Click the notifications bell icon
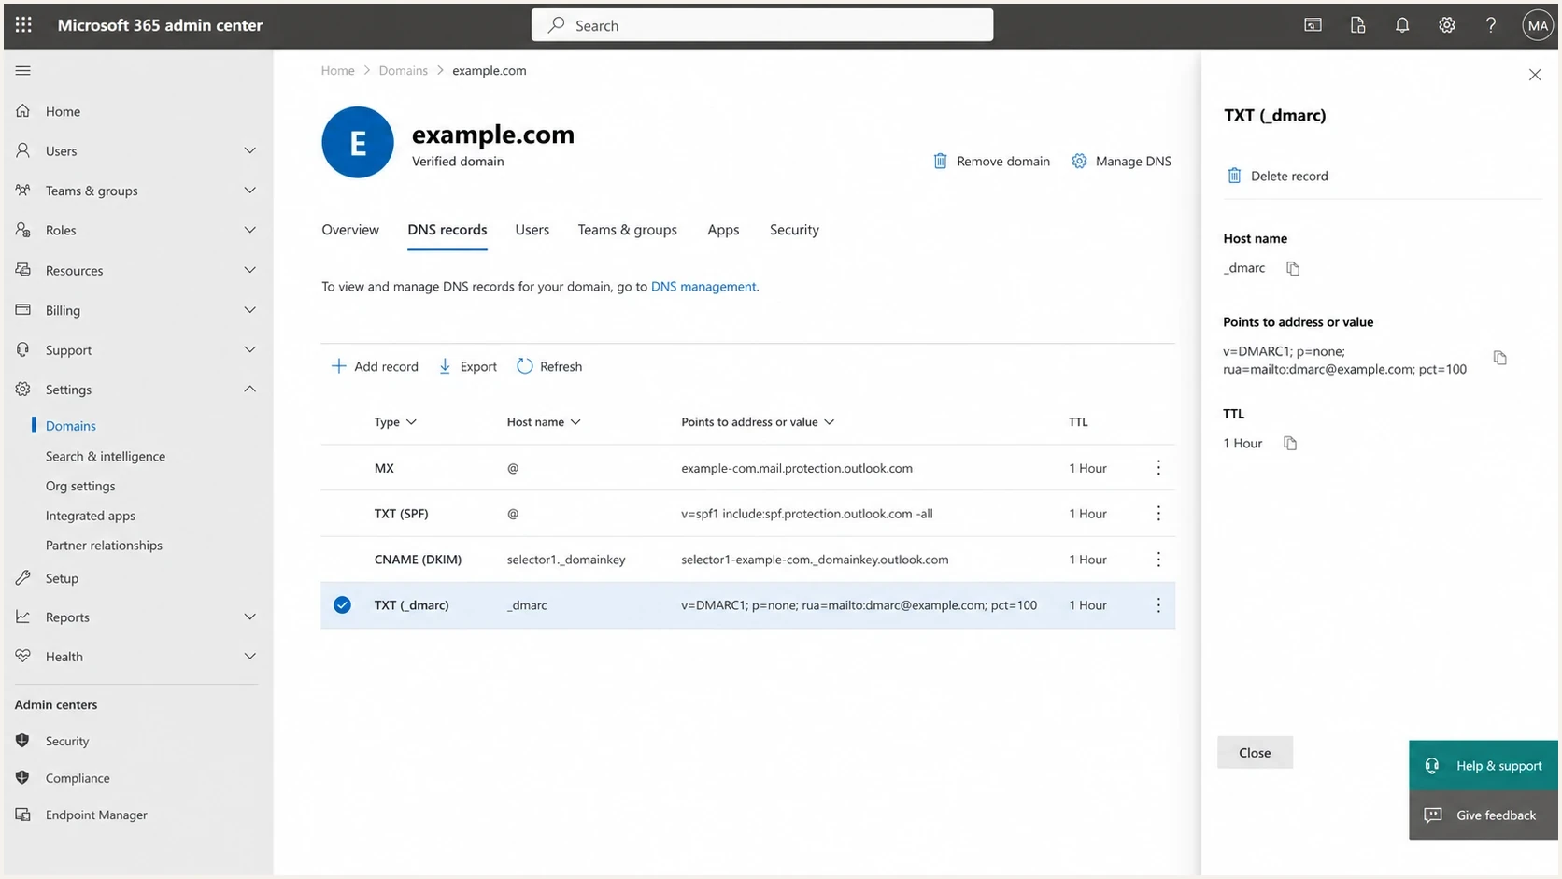Viewport: 1562px width, 879px height. [1402, 25]
